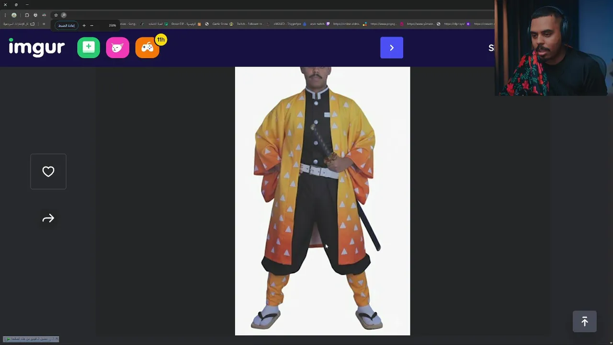Expand the bookmarks overflow chevron
The height and width of the screenshot is (345, 613).
pos(44,24)
